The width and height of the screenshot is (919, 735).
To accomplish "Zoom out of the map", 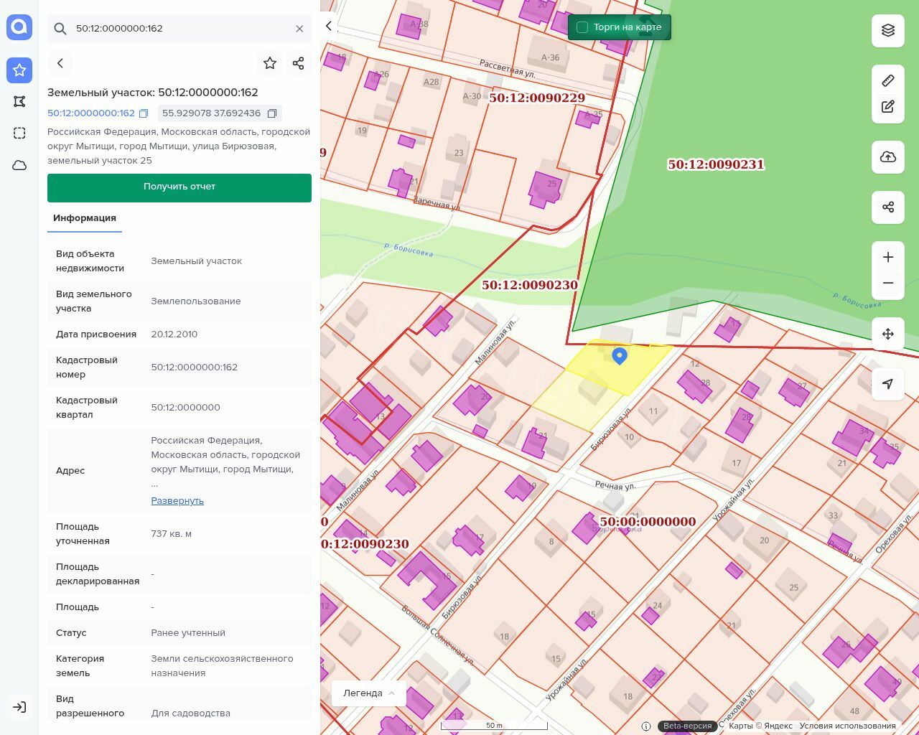I will tap(887, 283).
